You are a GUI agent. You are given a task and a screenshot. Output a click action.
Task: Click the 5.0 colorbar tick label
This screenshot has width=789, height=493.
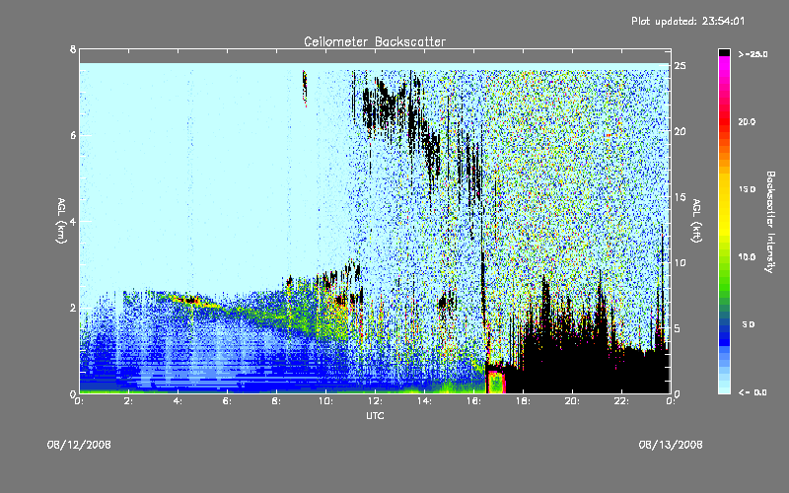pos(749,324)
